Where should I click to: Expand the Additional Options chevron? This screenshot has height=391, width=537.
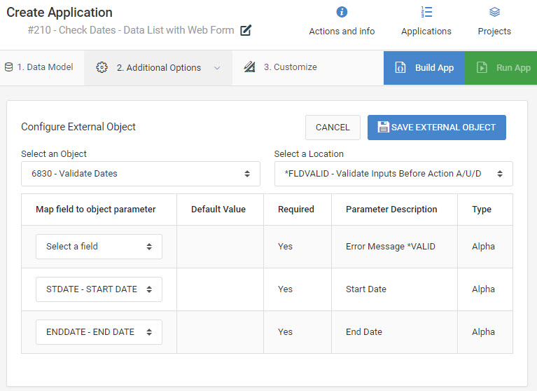click(x=217, y=68)
